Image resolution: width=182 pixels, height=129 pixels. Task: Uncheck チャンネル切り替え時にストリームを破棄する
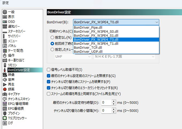(49, 82)
